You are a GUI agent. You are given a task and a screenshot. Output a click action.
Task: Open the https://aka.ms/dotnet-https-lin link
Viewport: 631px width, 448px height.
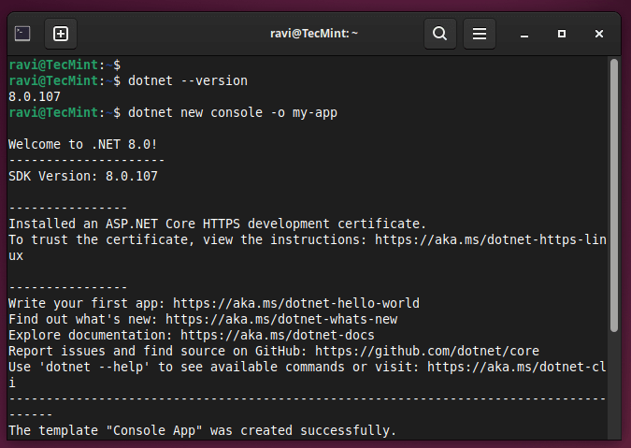pos(491,239)
